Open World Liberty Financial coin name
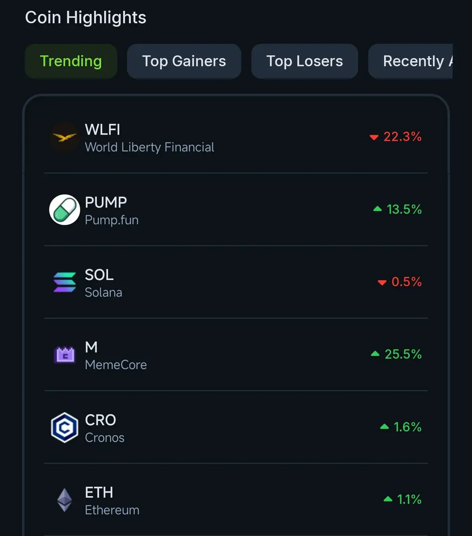Image resolution: width=472 pixels, height=536 pixels. 150,147
